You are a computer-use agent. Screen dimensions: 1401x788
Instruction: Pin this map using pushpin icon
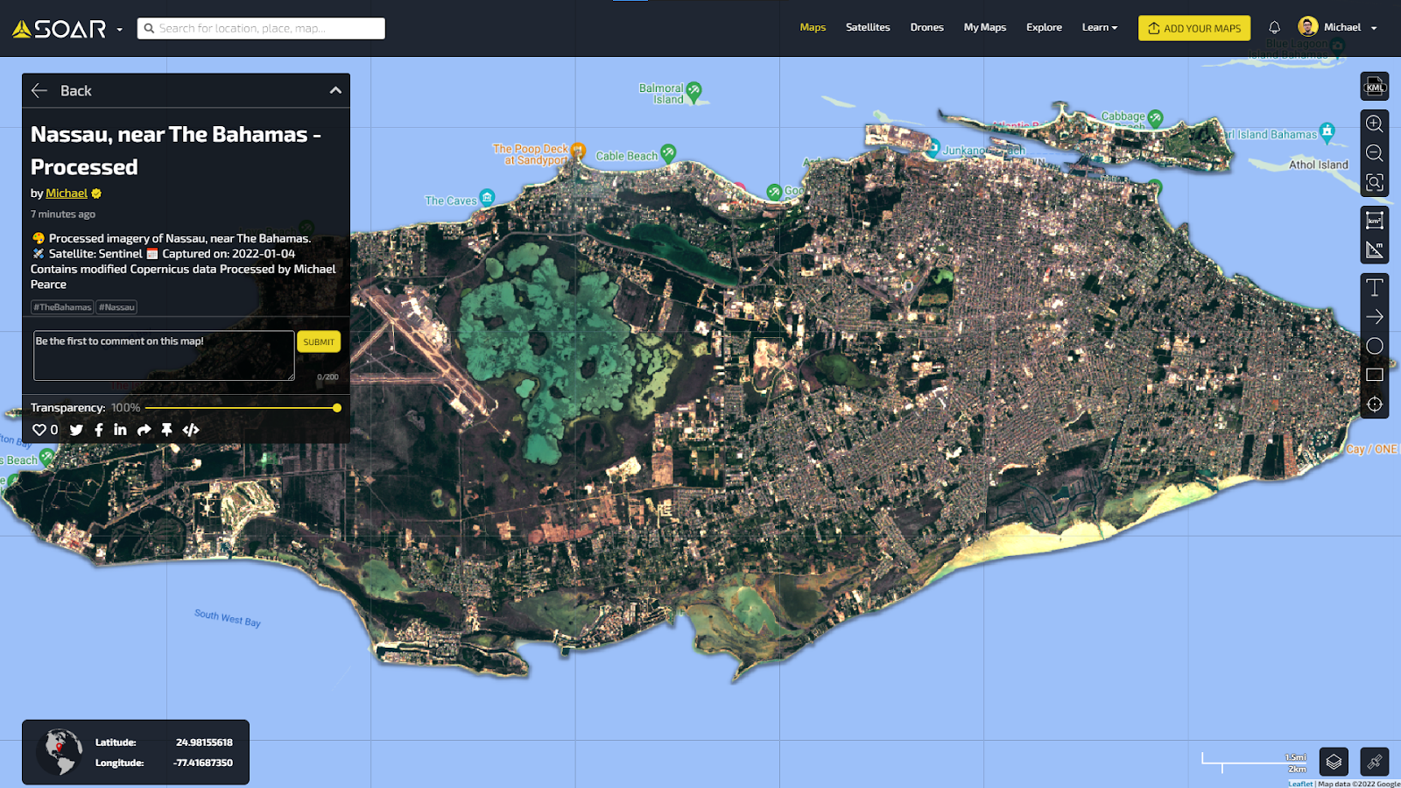(x=166, y=430)
